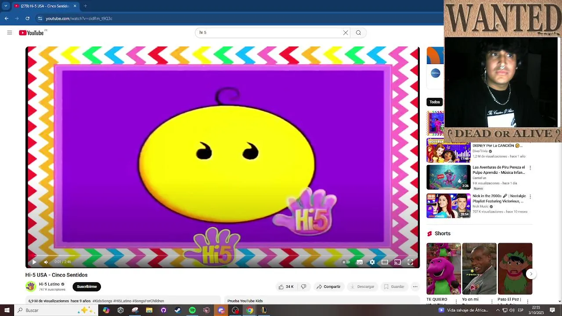Open the Vida salvaje de África media widget
This screenshot has width=562, height=316.
(463, 310)
